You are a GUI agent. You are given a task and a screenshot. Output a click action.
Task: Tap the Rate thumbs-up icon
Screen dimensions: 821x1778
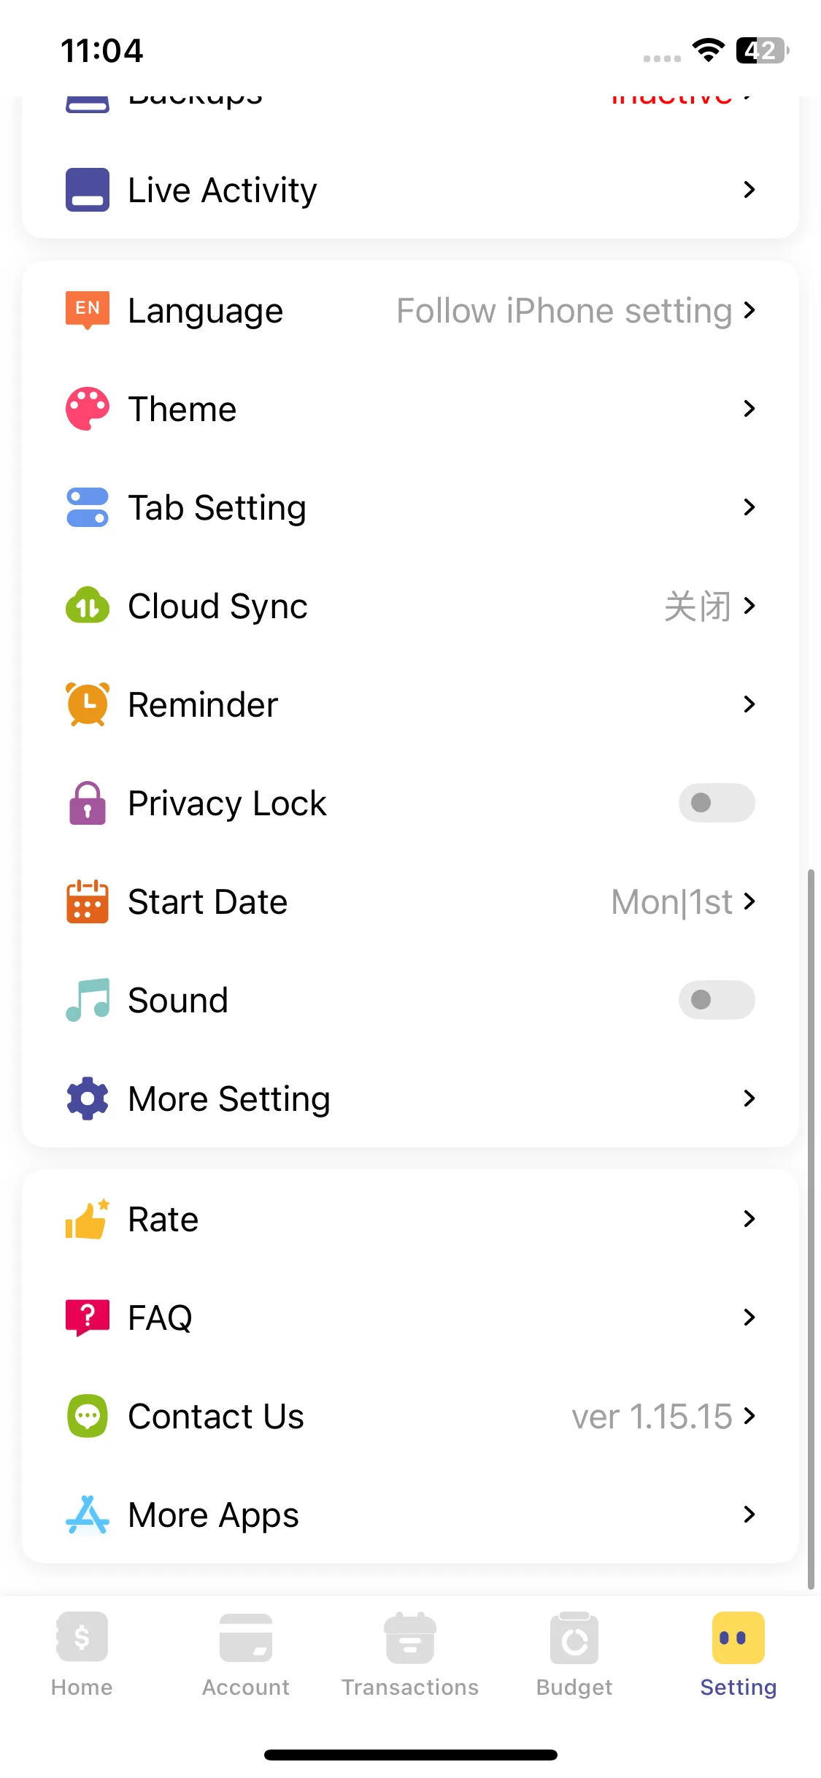88,1219
